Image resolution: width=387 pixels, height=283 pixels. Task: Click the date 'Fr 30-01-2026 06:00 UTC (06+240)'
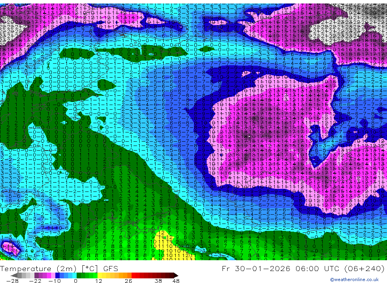point(303,268)
